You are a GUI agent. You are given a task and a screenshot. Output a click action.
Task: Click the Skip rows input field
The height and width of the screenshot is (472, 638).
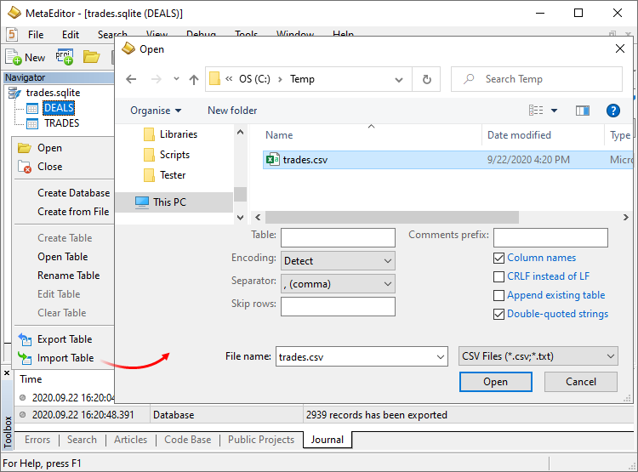click(338, 306)
